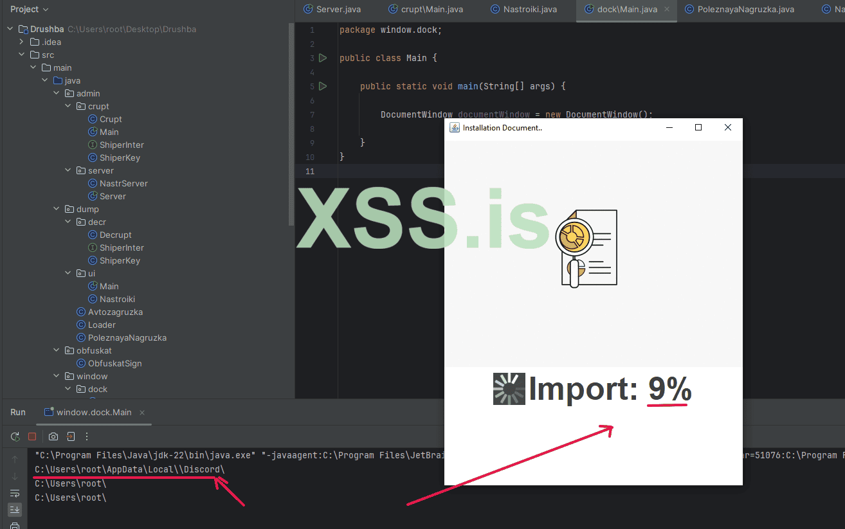Click the Print icon beside the console
The width and height of the screenshot is (845, 529).
(15, 526)
